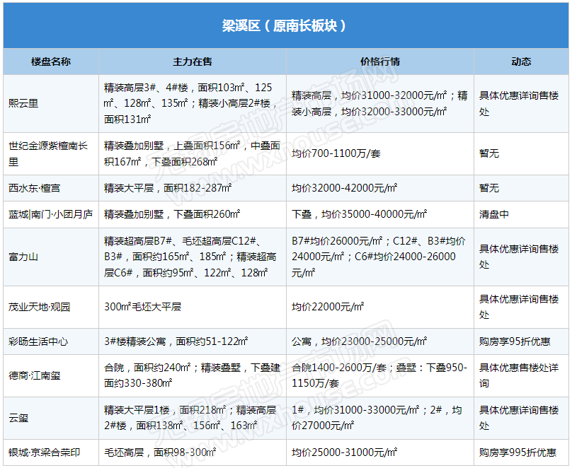Click the 购房享995折优惠 cell

(517, 452)
